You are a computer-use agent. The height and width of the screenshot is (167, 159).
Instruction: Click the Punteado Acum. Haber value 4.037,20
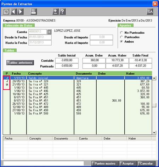pyautogui.click(x=117, y=66)
